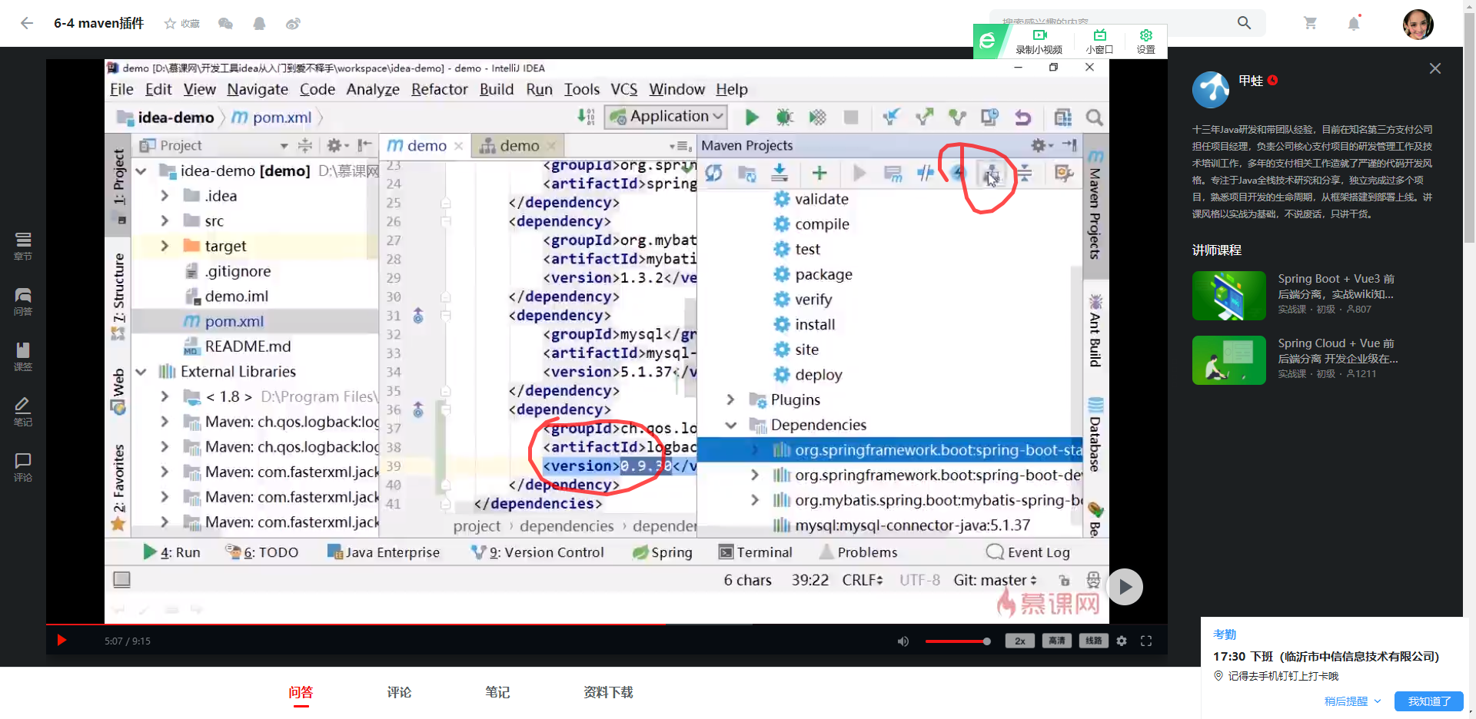Image resolution: width=1476 pixels, height=719 pixels.
Task: Click the Project Structure icon
Action: pyautogui.click(x=1063, y=118)
